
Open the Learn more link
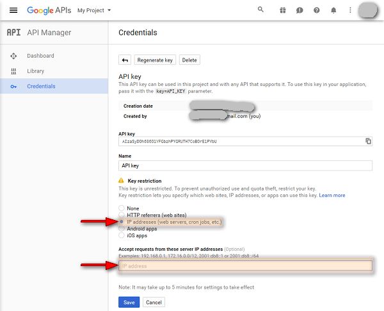[x=332, y=195]
